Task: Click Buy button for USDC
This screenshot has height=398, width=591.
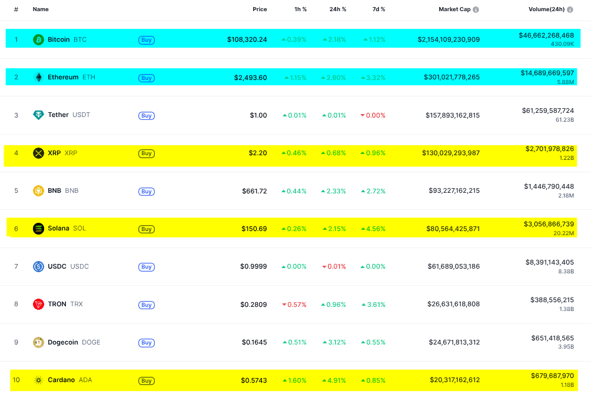Action: [147, 267]
